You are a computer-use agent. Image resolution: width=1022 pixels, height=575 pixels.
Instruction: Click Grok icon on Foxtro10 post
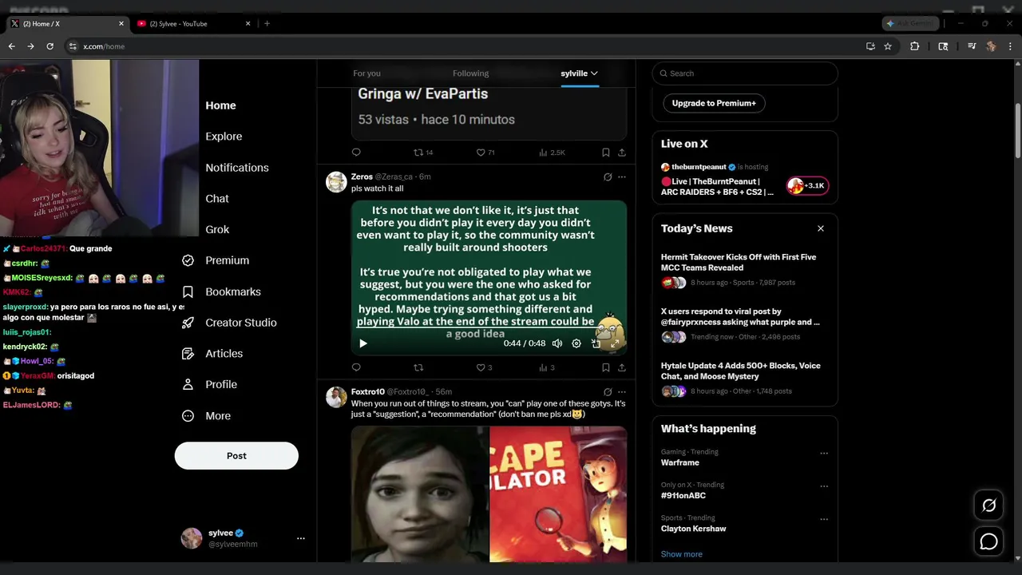(608, 392)
